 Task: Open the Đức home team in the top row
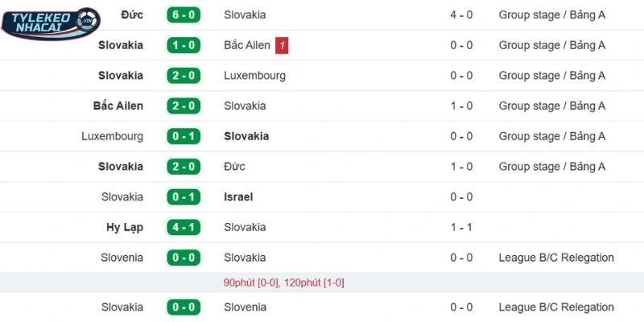[131, 14]
